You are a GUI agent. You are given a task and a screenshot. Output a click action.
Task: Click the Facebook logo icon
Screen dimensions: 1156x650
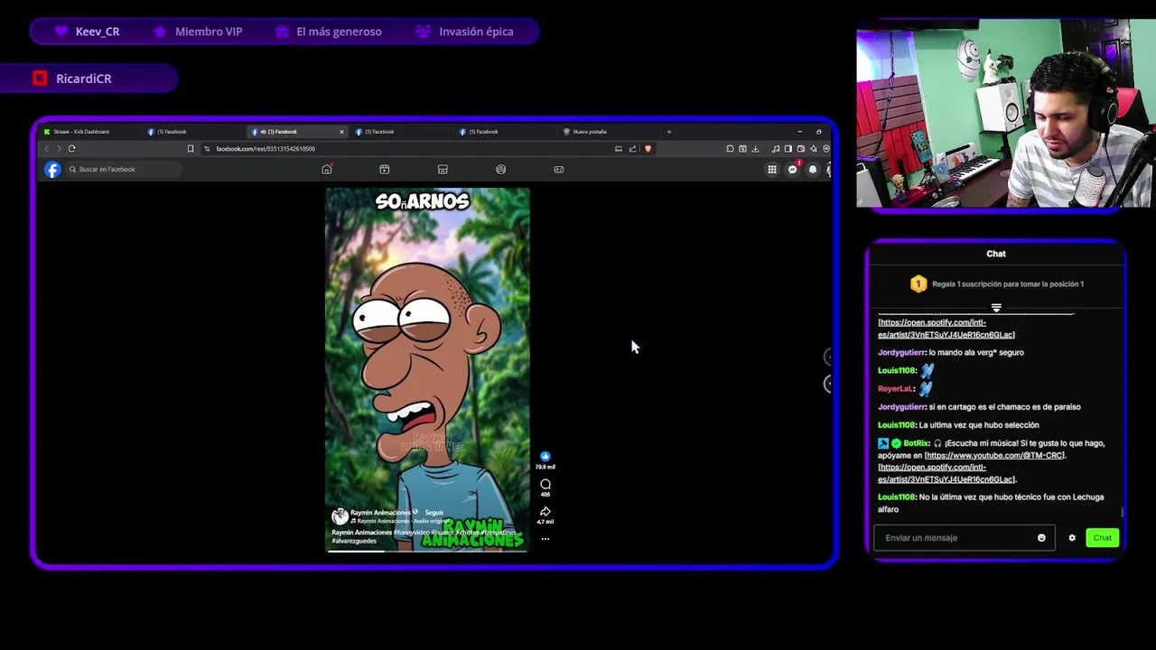[52, 169]
